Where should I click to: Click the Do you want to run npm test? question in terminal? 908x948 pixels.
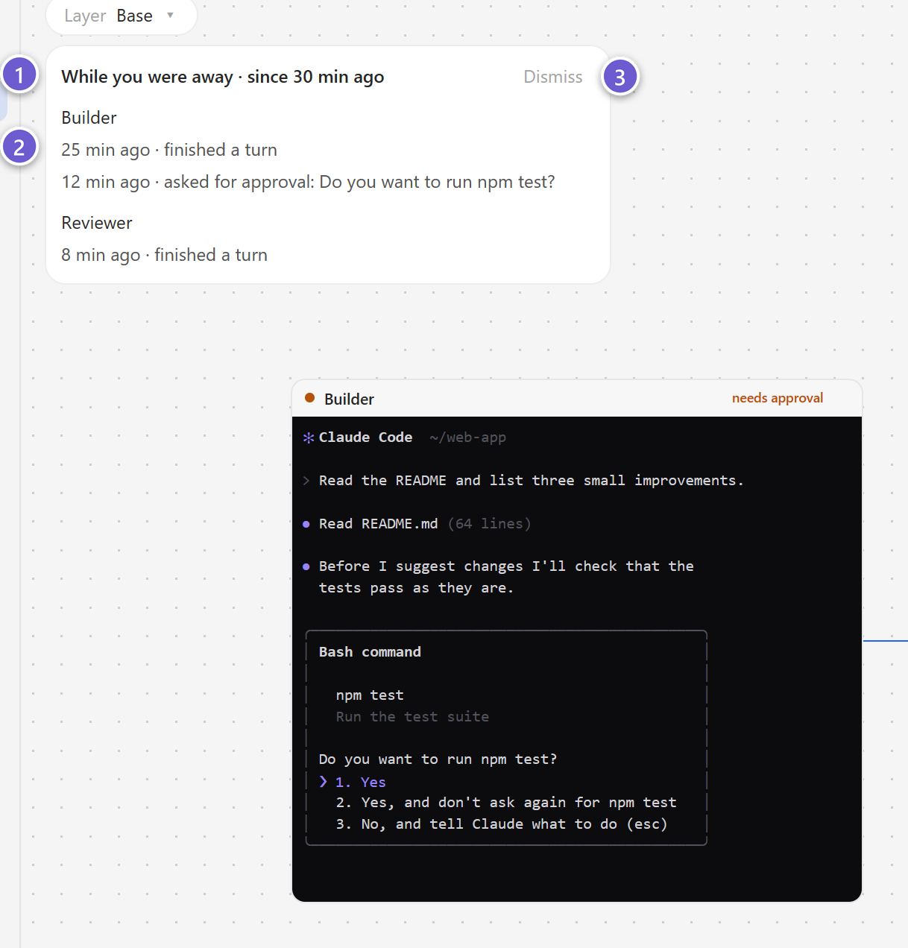point(438,759)
